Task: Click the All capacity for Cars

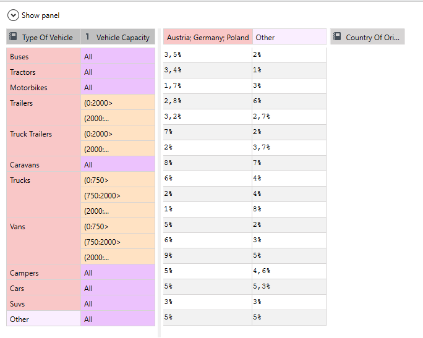Action: click(x=118, y=287)
